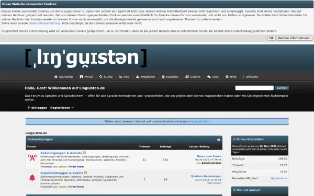Click the Threads value 2537
The image size is (314, 196).
[283, 165]
